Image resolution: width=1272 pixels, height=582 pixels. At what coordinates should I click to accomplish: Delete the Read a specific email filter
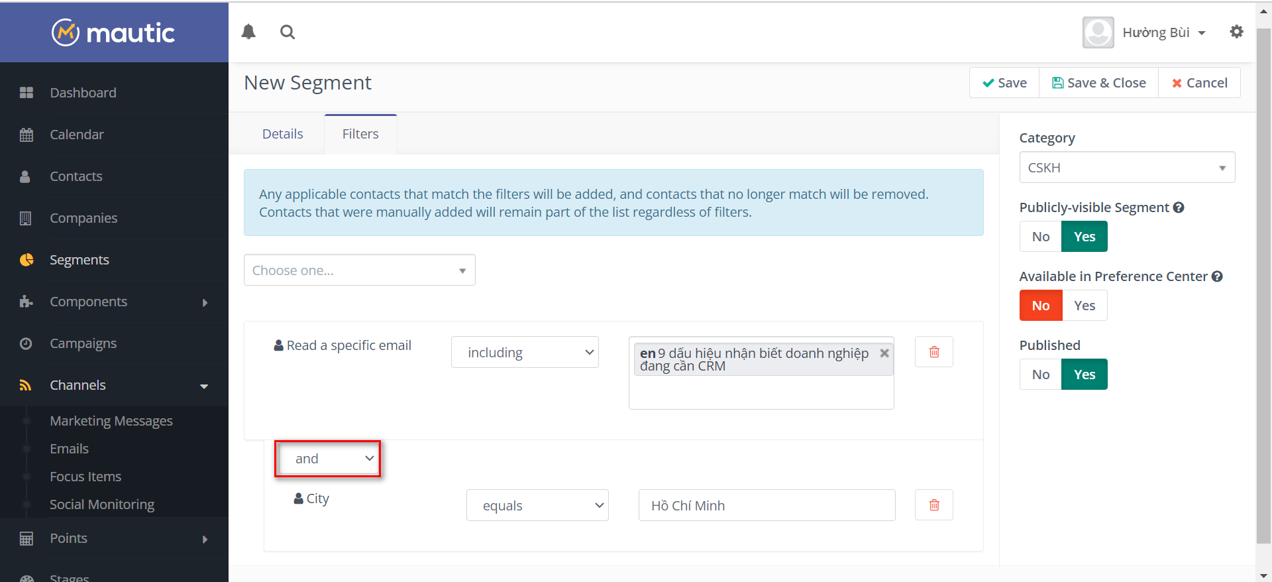tap(933, 352)
